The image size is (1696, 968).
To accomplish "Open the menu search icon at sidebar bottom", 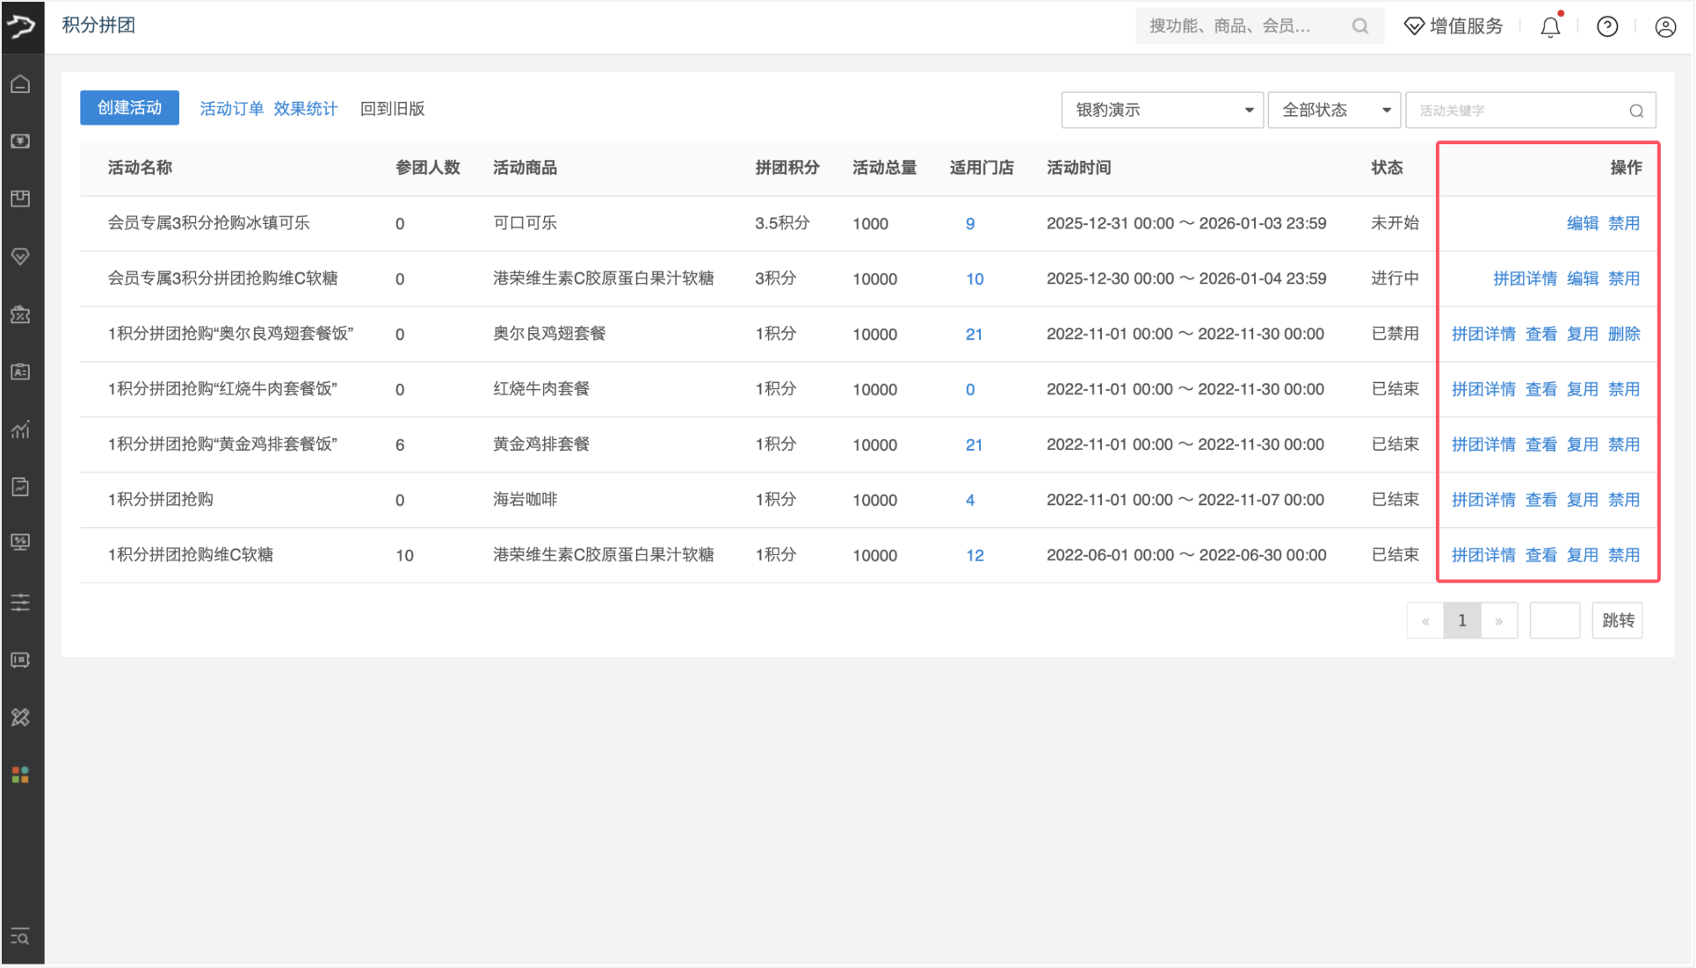I will pyautogui.click(x=21, y=937).
